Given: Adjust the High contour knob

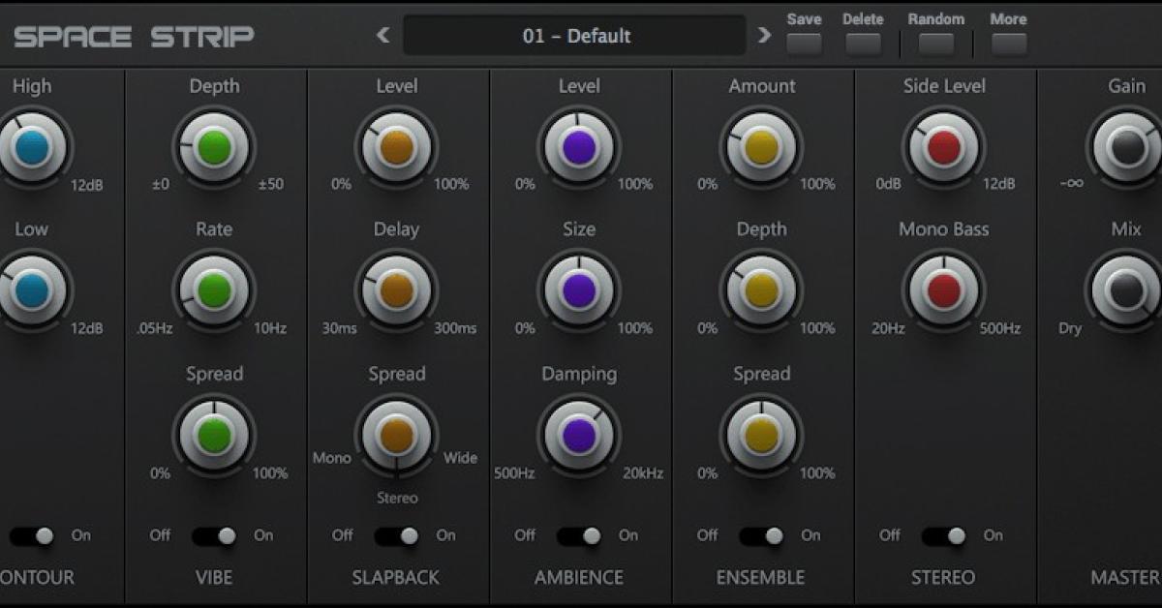Looking at the screenshot, I should pos(32,147).
